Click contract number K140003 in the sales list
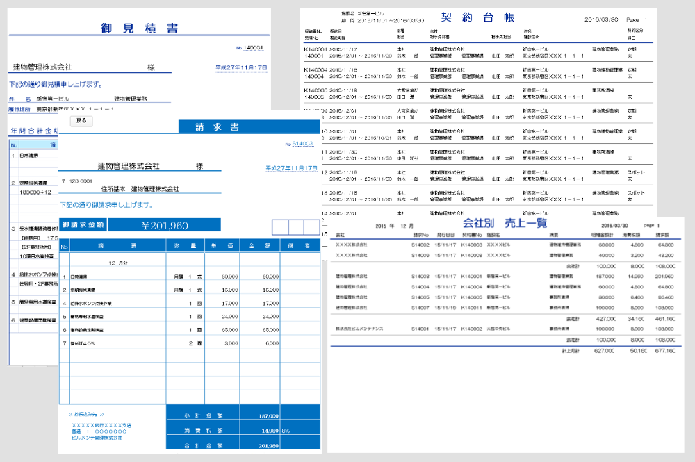The image size is (695, 462). 472,245
